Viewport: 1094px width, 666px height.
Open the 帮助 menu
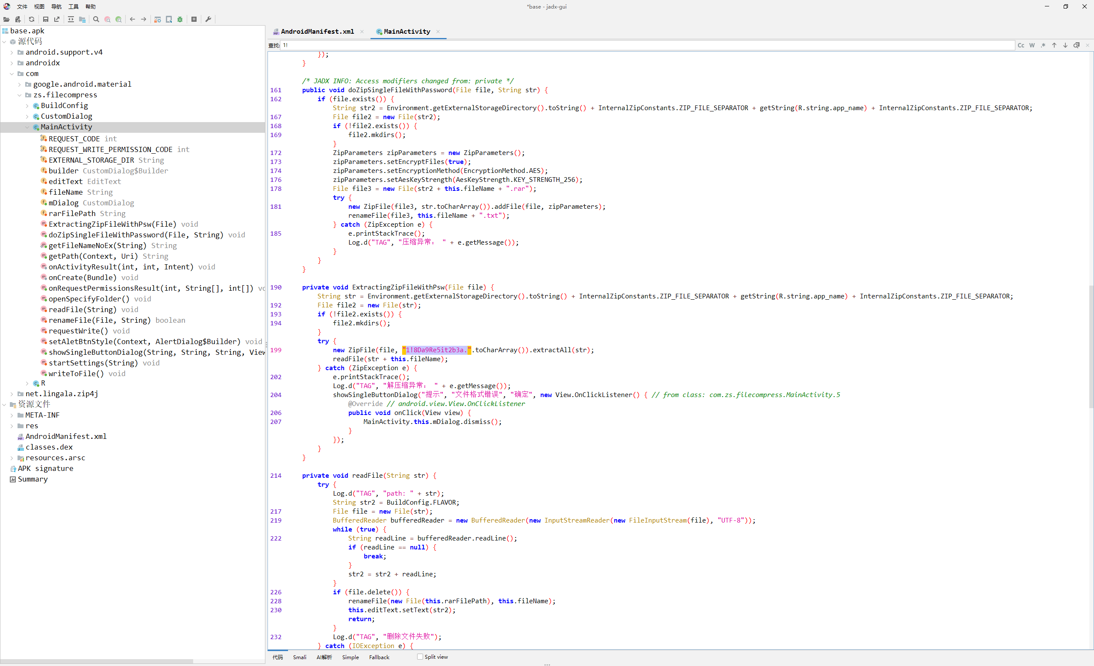point(91,7)
